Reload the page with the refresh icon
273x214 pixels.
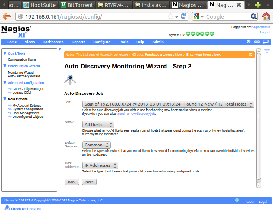coord(183,16)
